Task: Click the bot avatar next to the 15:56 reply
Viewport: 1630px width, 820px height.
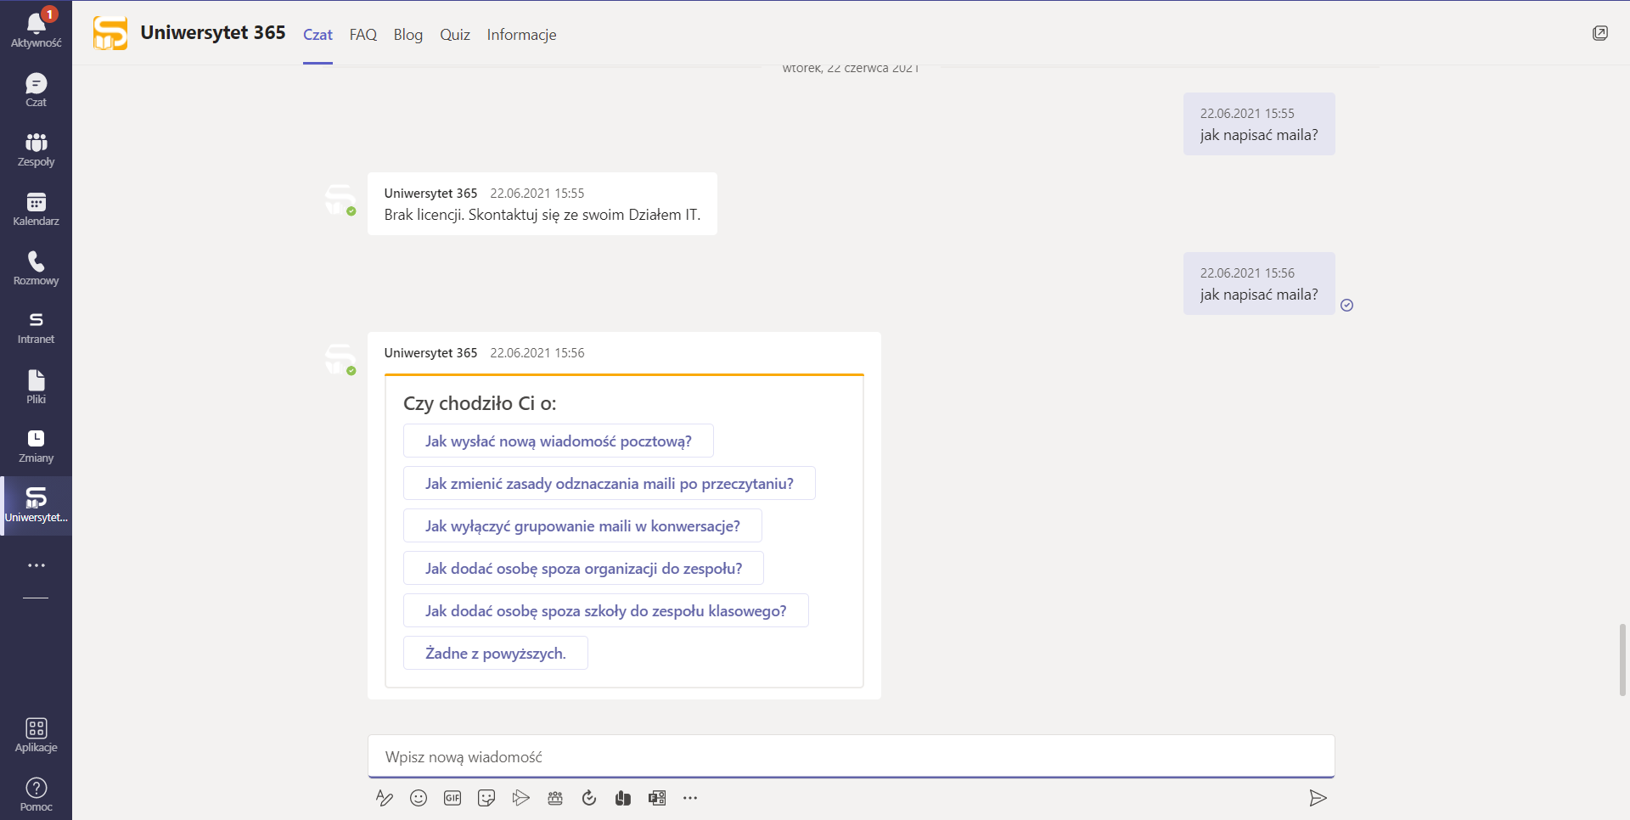Action: pos(340,359)
